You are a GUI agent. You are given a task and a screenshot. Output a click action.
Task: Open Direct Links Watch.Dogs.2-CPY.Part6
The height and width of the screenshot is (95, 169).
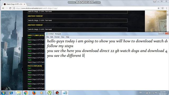pos(36,62)
